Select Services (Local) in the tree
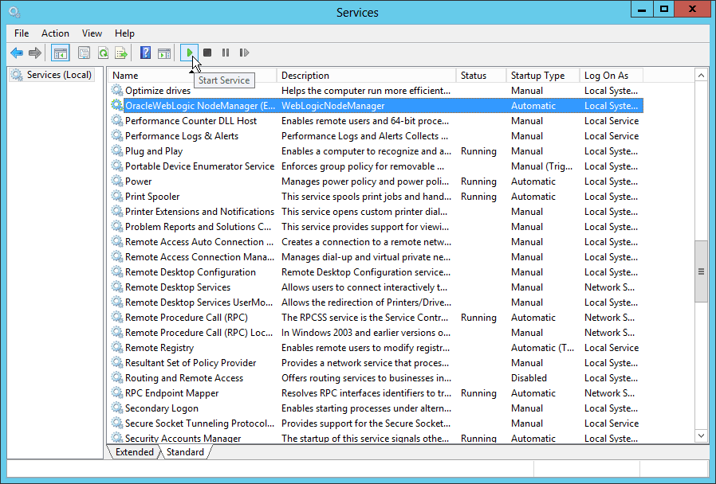The width and height of the screenshot is (716, 484). [59, 75]
